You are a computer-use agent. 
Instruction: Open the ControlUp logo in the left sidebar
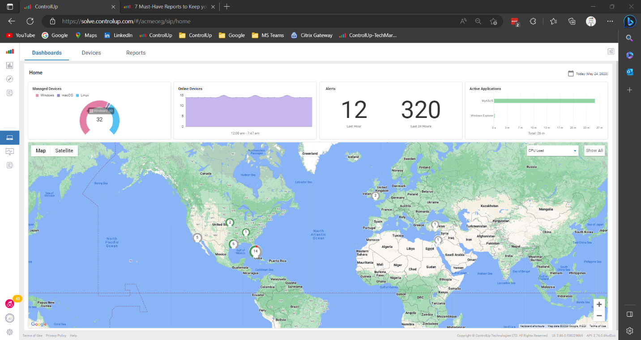point(10,51)
